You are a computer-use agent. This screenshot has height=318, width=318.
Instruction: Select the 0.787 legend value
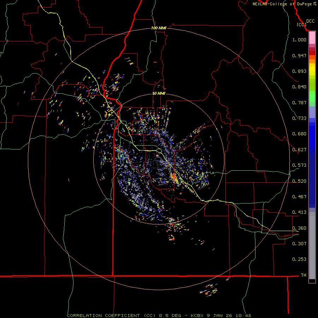299,102
